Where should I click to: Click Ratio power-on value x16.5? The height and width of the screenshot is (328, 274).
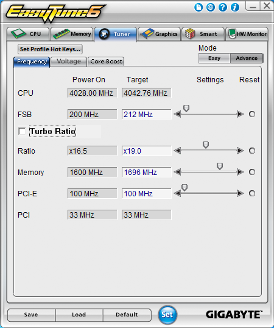[92, 151]
